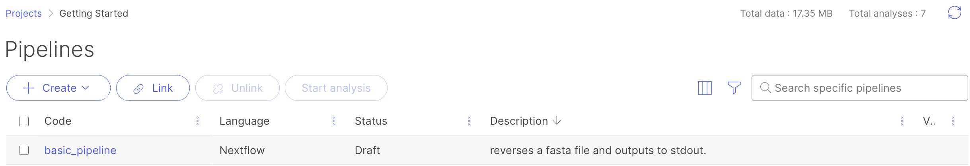The width and height of the screenshot is (970, 166).
Task: Open the basic_pipeline link
Action: [x=80, y=150]
